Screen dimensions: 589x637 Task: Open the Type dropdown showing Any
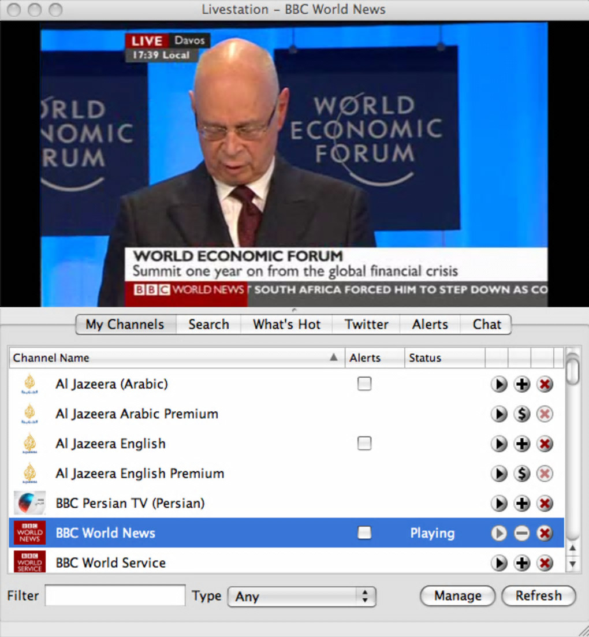[x=302, y=597]
